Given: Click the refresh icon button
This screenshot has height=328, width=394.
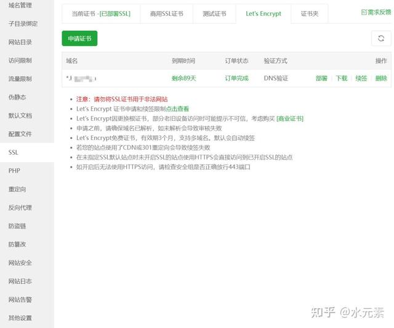Looking at the screenshot, I should pos(381,38).
